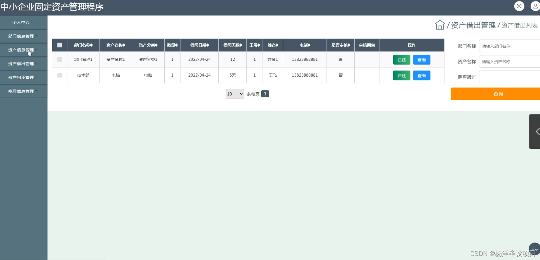
Task: Click the 资产分类1 cell
Action: (148, 59)
